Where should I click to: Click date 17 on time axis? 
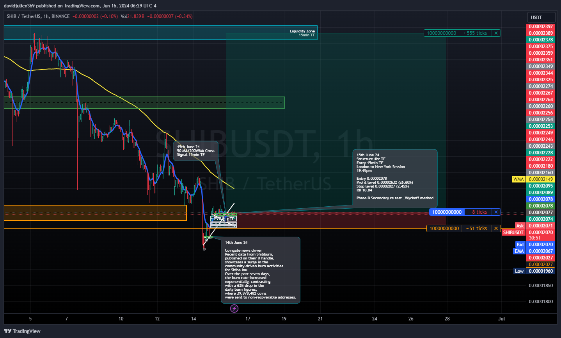coord(248,319)
